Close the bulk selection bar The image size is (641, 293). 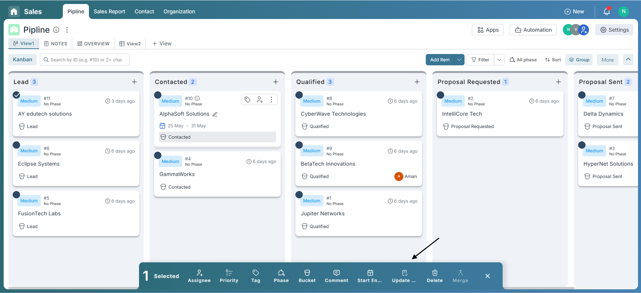[x=488, y=276]
